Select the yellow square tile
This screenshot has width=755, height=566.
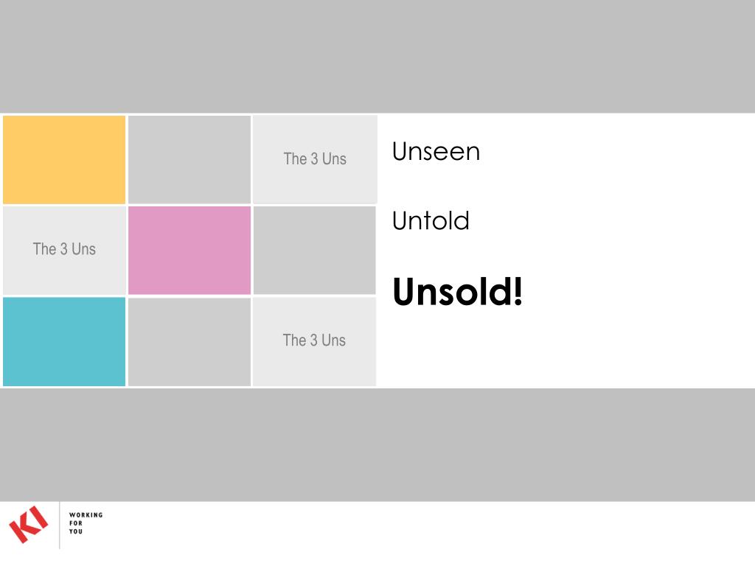[64, 160]
